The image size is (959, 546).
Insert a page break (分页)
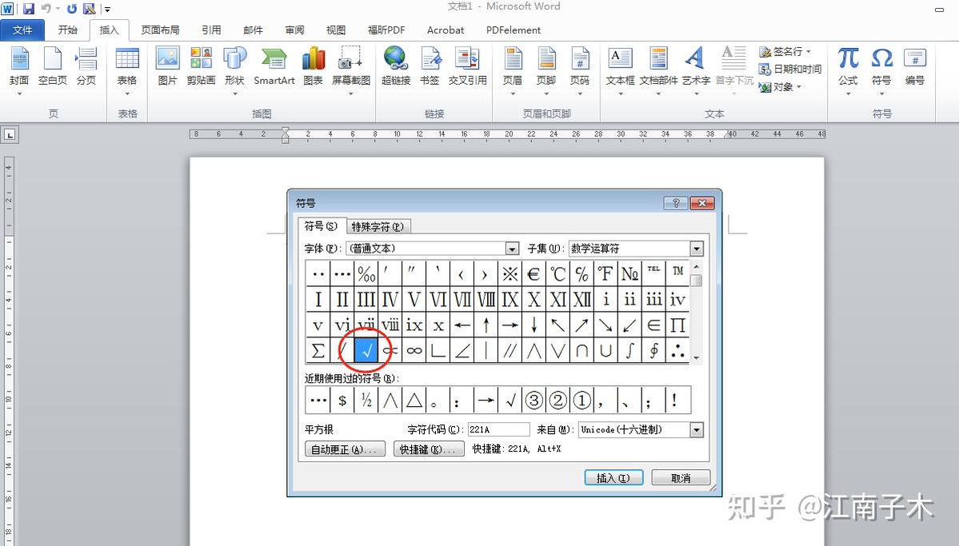click(86, 67)
